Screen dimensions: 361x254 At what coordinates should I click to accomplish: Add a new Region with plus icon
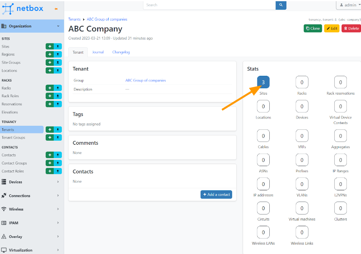coord(50,54)
